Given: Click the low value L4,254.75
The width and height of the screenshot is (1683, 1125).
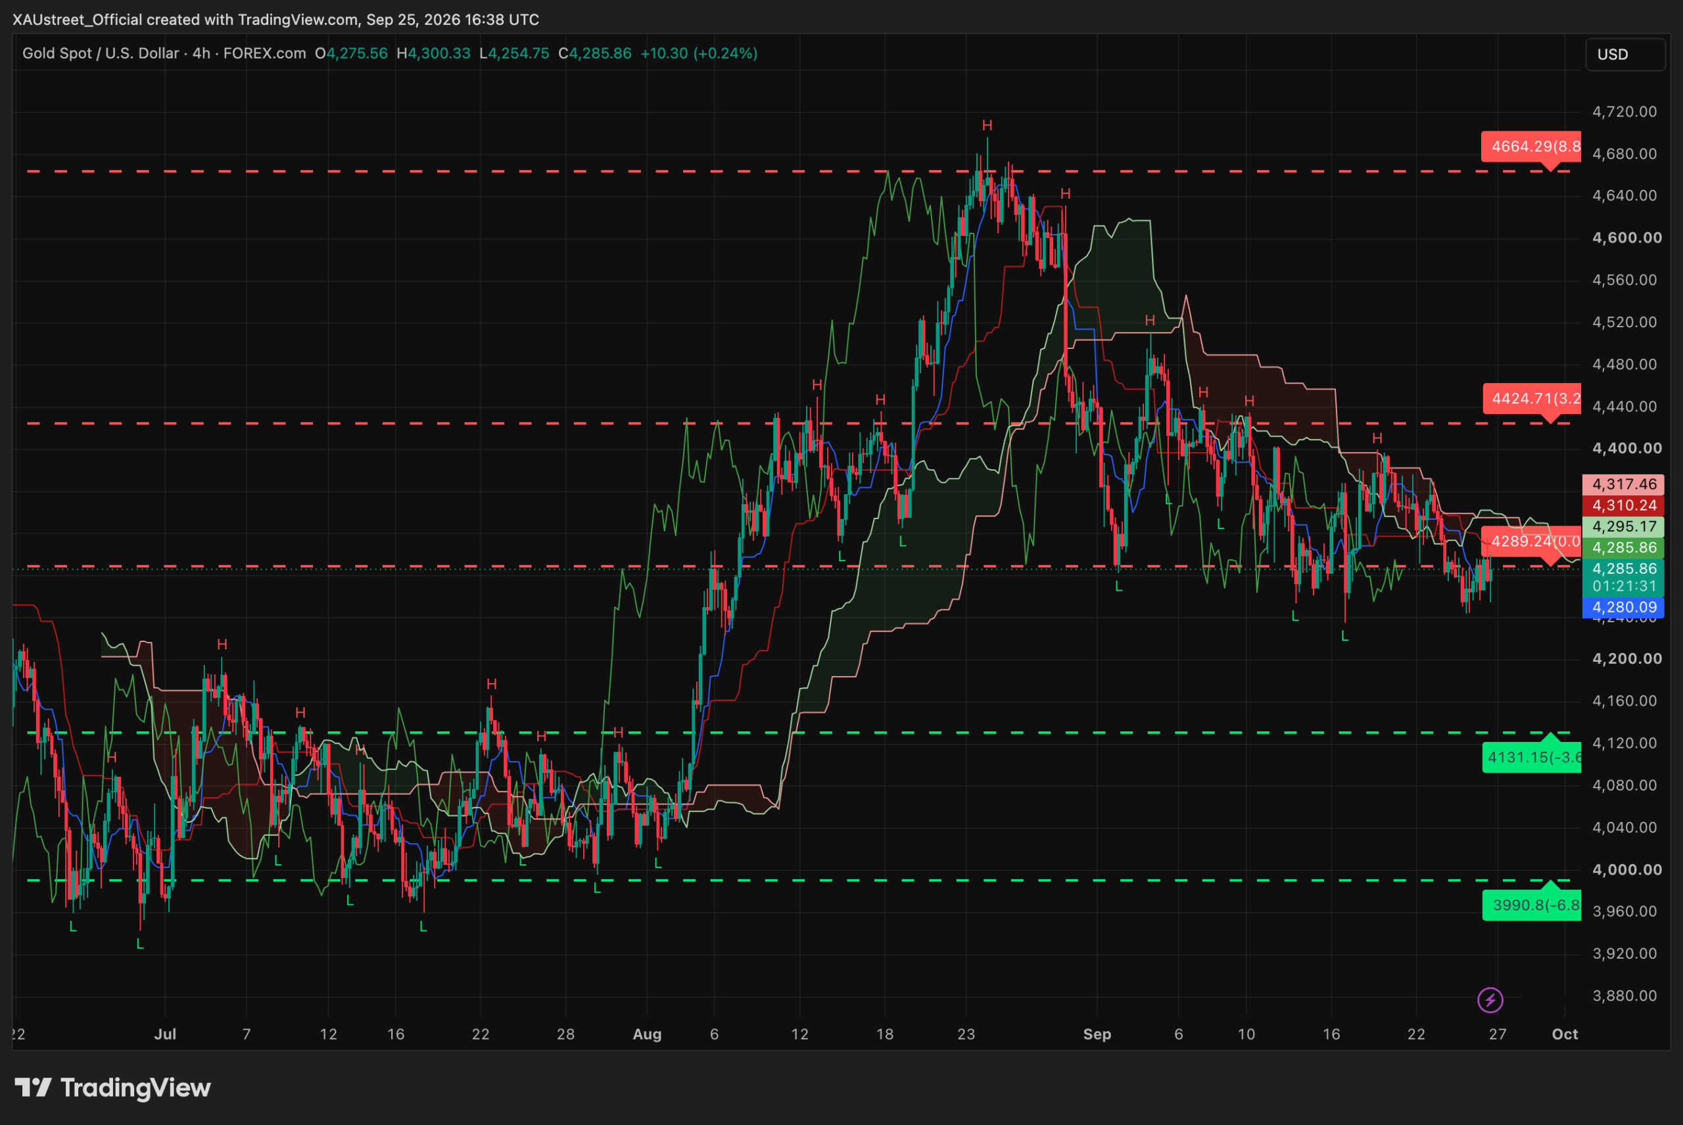Looking at the screenshot, I should (x=514, y=53).
